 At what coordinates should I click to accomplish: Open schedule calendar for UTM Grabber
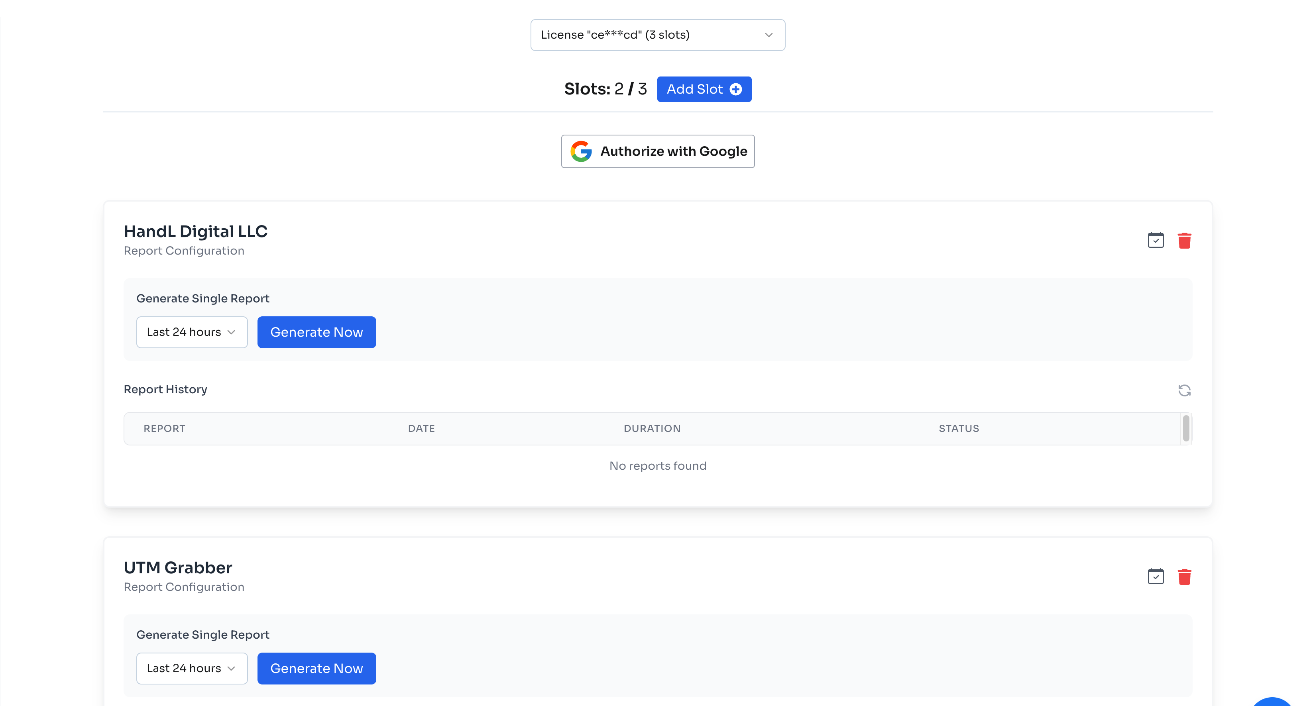click(1156, 577)
